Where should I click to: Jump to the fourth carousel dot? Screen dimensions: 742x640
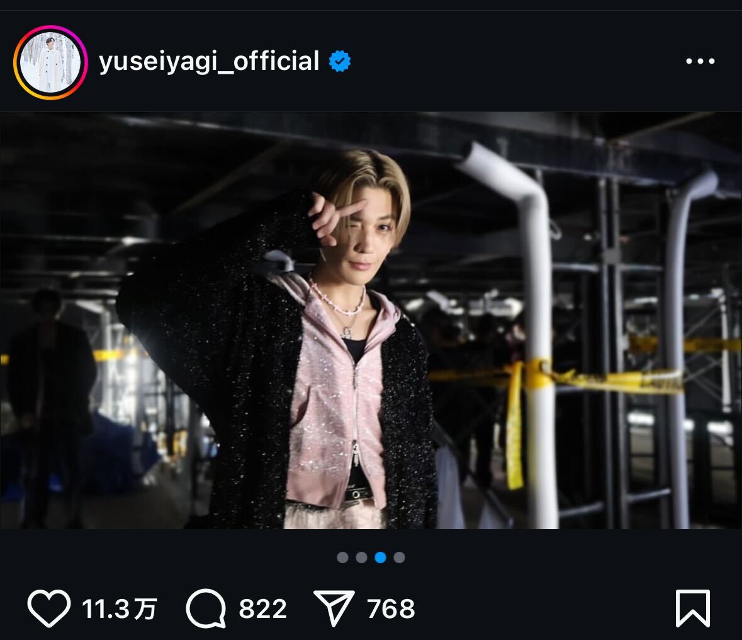(x=400, y=557)
